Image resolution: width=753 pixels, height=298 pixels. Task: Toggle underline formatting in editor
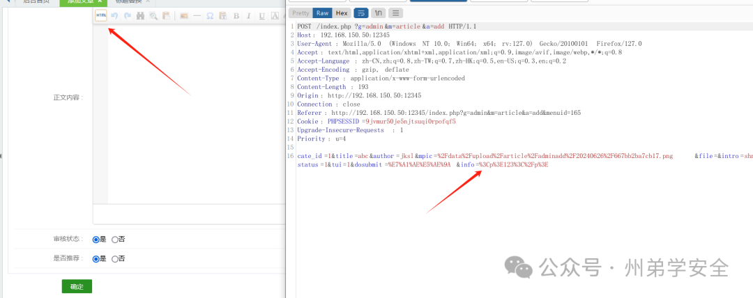pyautogui.click(x=261, y=16)
